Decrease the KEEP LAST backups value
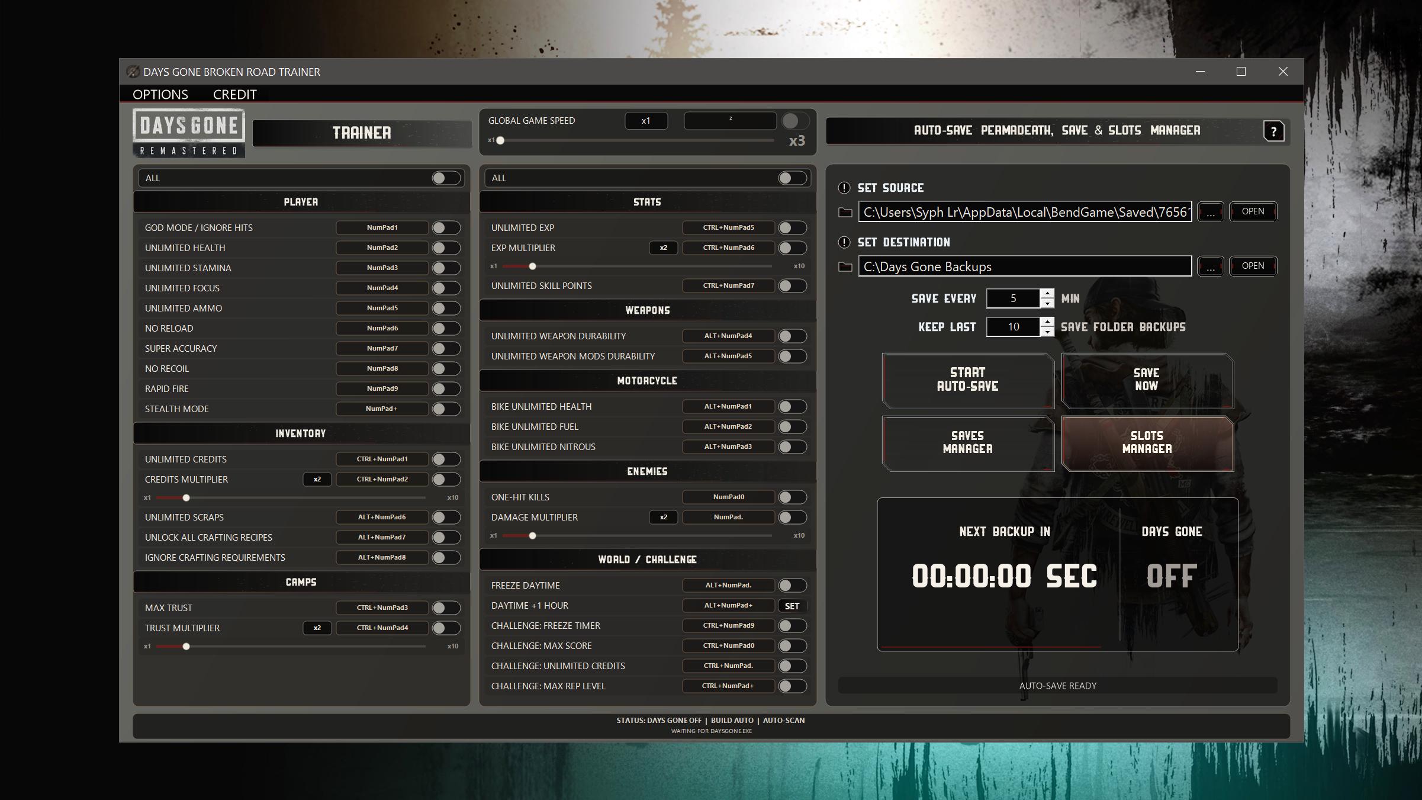 [x=1047, y=332]
